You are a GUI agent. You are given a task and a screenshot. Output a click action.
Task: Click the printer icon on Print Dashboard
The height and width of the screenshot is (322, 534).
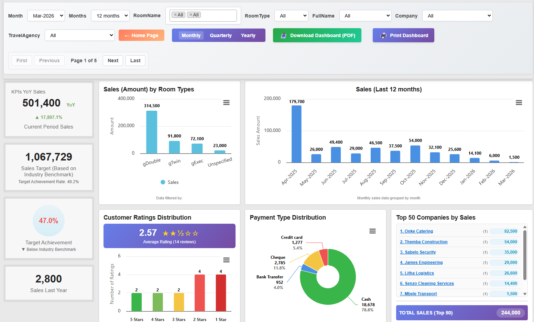coord(383,35)
